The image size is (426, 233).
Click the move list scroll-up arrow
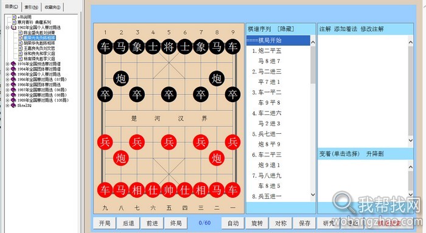coord(313,43)
